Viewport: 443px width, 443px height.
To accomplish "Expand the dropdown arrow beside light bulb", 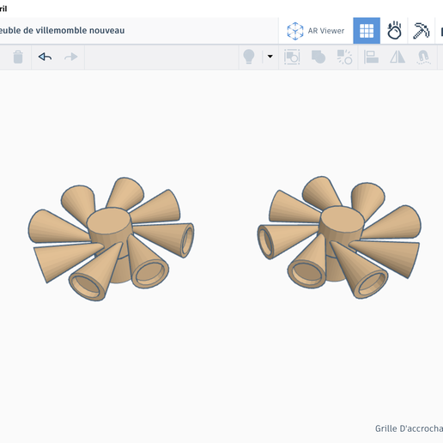I will tap(270, 57).
